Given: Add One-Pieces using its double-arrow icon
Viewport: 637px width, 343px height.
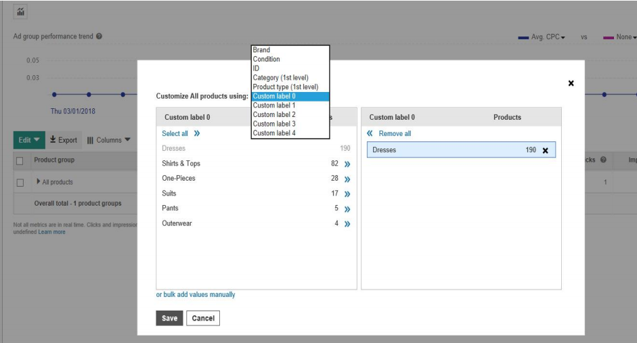Looking at the screenshot, I should point(347,179).
